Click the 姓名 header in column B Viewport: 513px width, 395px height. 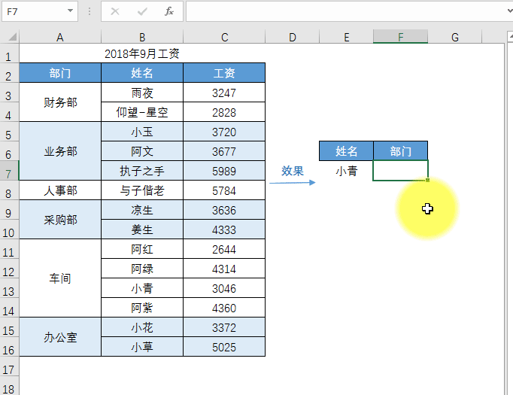point(142,73)
